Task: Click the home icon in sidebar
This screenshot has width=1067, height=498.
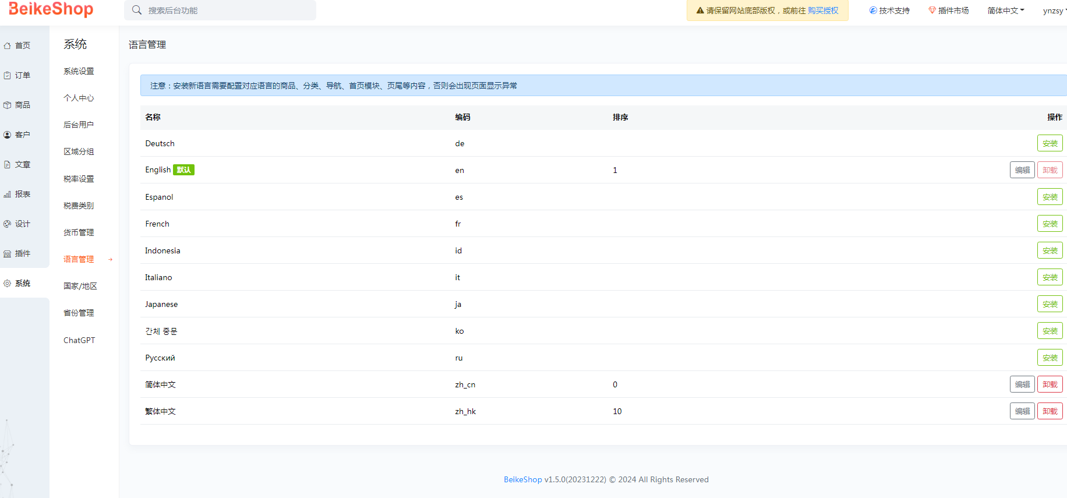Action: point(8,45)
